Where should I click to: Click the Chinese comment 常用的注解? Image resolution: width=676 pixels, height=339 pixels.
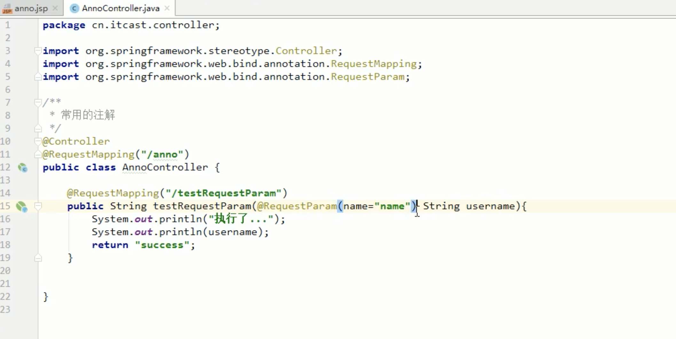tap(88, 115)
